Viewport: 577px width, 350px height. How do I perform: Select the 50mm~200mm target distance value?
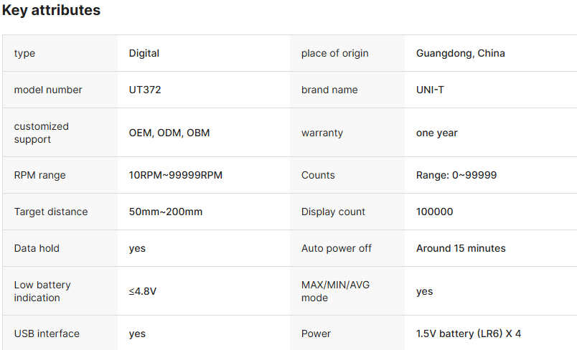pyautogui.click(x=165, y=212)
